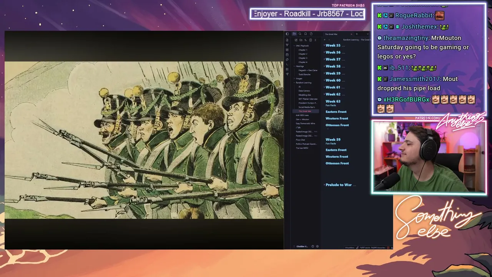Viewport: 492px width, 277px height.
Task: Open Obsidian settings gear icon
Action: coord(317,246)
